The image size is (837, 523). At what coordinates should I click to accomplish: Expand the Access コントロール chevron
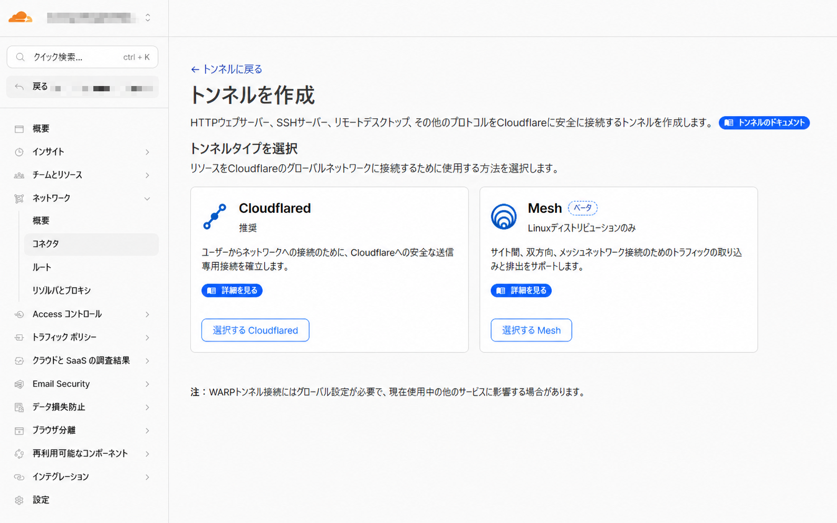point(148,315)
